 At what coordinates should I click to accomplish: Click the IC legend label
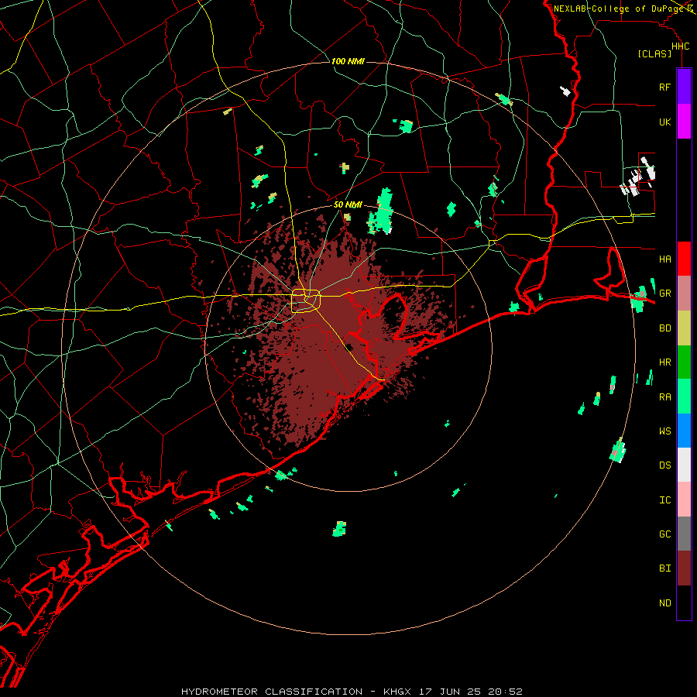(x=664, y=500)
